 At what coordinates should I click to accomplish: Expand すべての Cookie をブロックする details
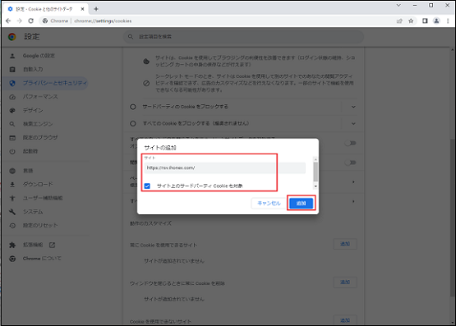tap(353, 124)
